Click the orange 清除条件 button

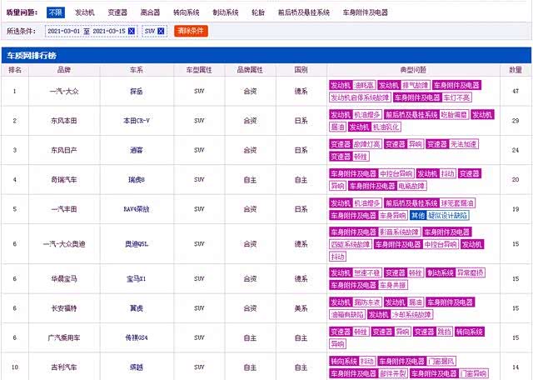pos(191,31)
